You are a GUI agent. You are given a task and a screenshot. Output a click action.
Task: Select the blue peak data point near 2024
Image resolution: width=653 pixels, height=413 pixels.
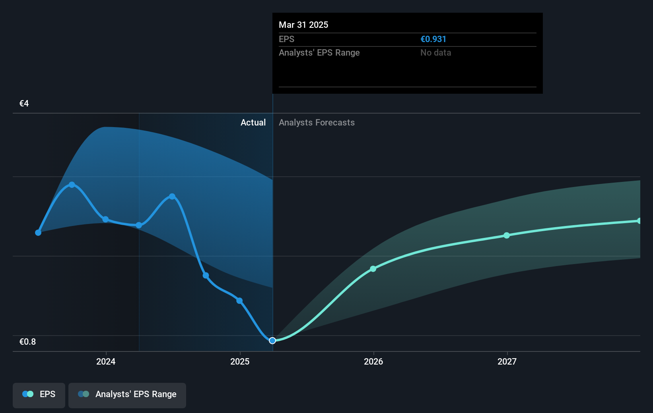72,184
